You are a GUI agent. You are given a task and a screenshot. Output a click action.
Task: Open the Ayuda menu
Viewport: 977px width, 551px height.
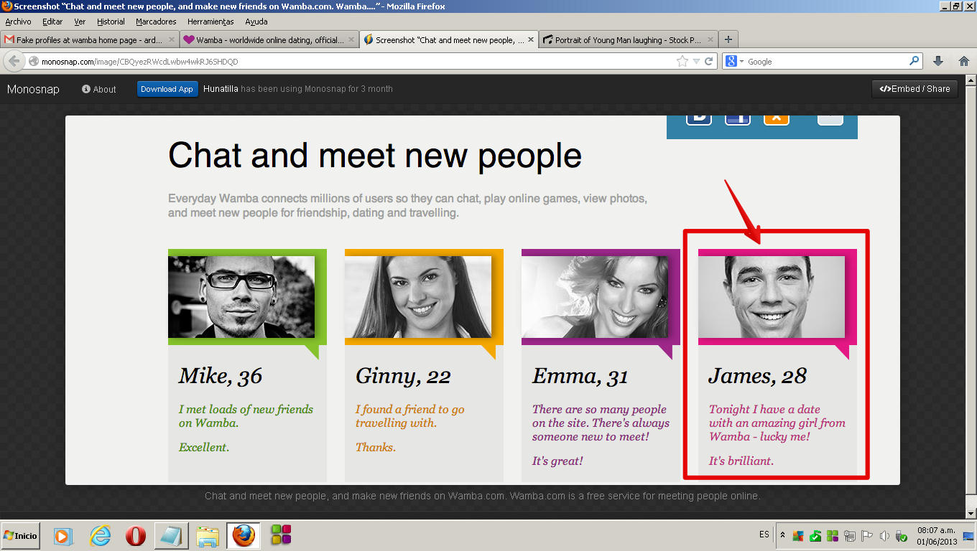[x=256, y=22]
